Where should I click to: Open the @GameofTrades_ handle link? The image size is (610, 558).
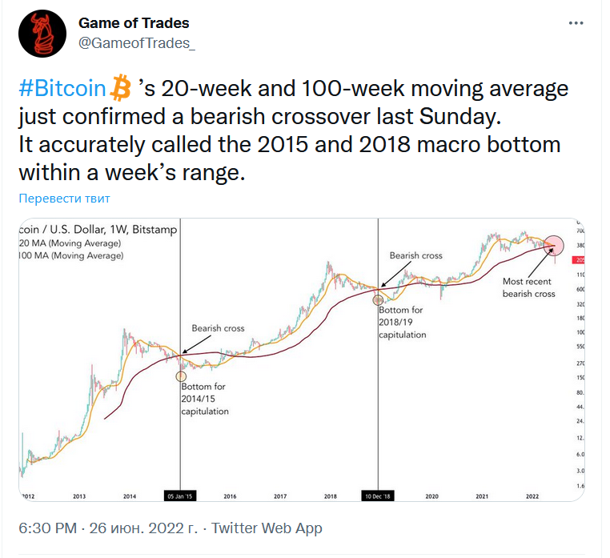point(136,43)
